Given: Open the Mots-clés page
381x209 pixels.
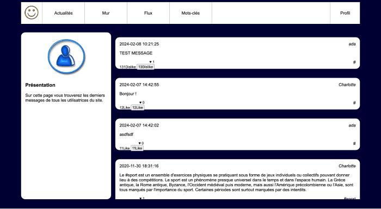Looking at the screenshot, I should [190, 13].
